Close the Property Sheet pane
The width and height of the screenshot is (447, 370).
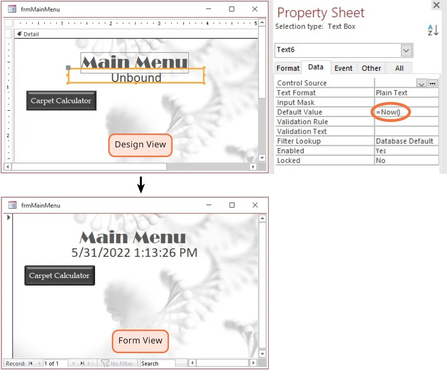pos(436,5)
